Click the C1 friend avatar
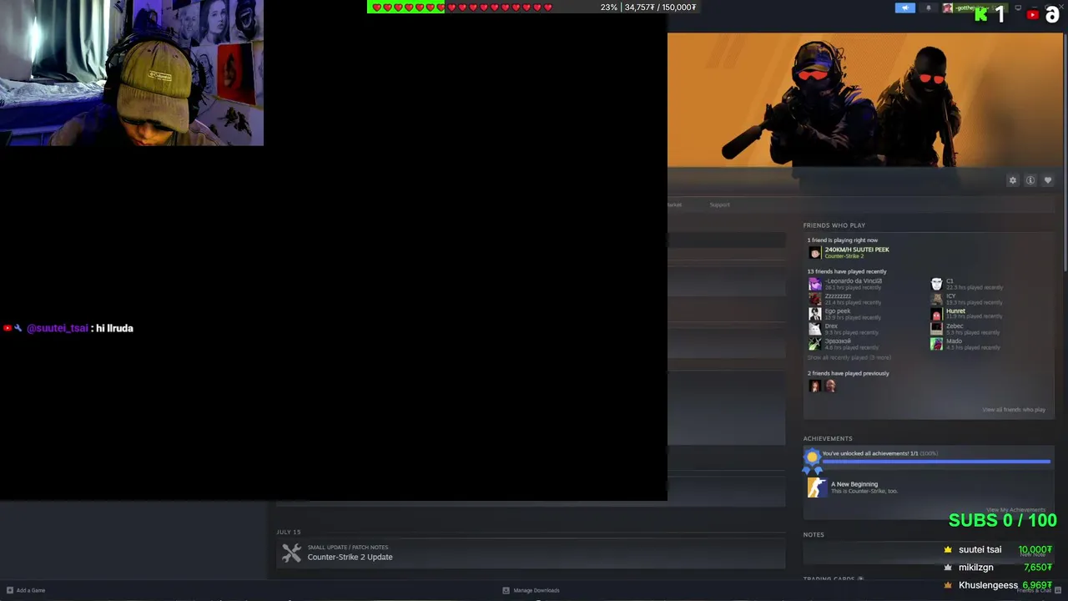1068x601 pixels. point(936,284)
